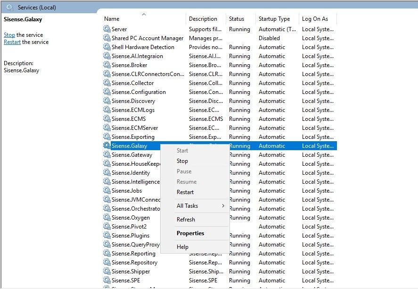Click the Sisense.Pivot2 service gear icon
Viewport: 418px width, 289px height.
[x=107, y=227]
